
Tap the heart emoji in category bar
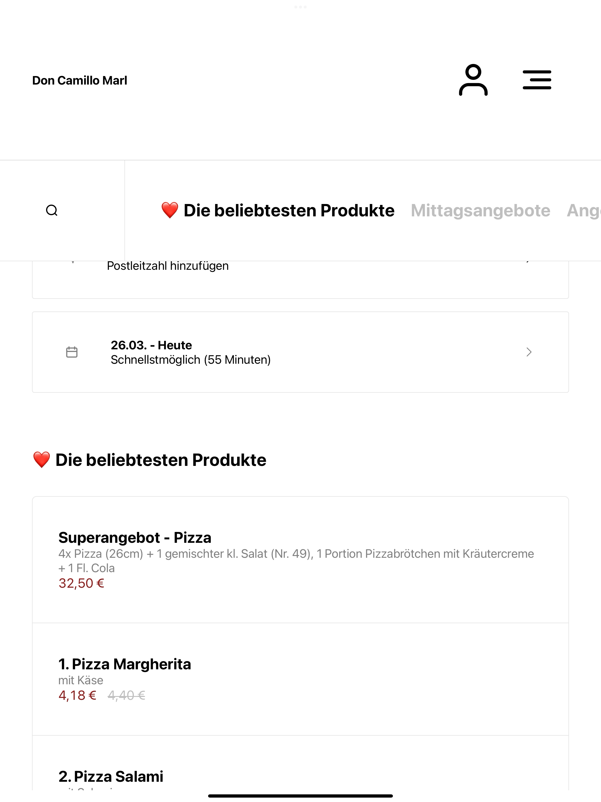[170, 211]
